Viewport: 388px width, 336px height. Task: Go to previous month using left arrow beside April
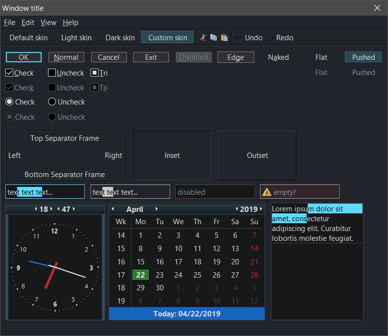113,209
